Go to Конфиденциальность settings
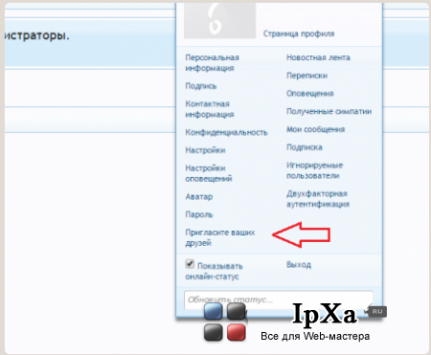The height and width of the screenshot is (355, 431). (x=226, y=132)
